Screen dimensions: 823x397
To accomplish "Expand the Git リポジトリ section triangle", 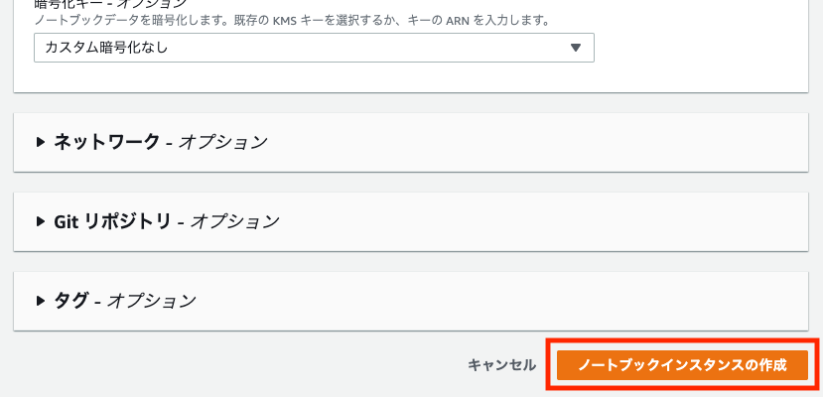I will point(41,221).
